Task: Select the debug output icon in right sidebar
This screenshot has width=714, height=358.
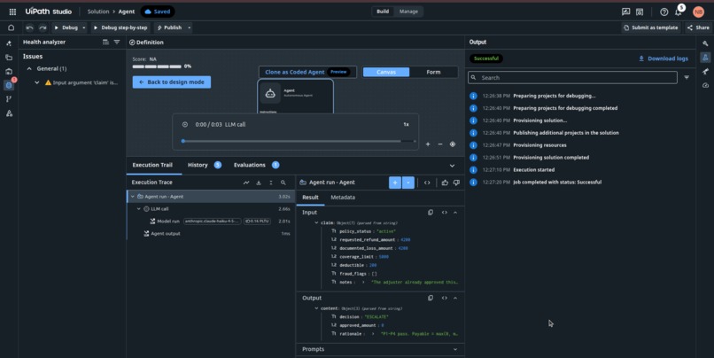Action: pyautogui.click(x=705, y=58)
